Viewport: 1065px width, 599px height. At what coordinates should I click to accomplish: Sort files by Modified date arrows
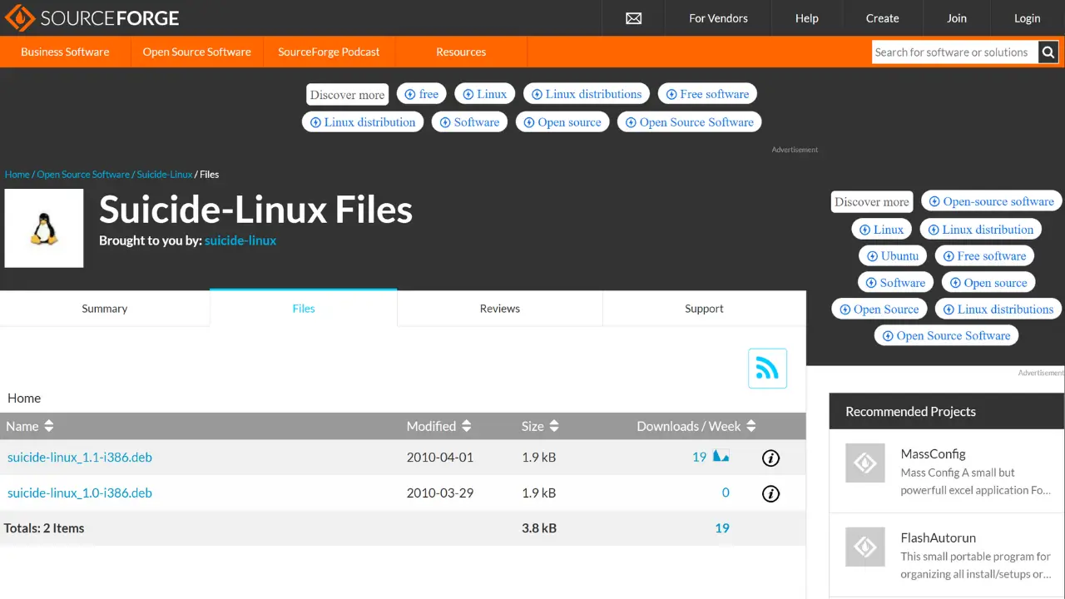pyautogui.click(x=466, y=426)
